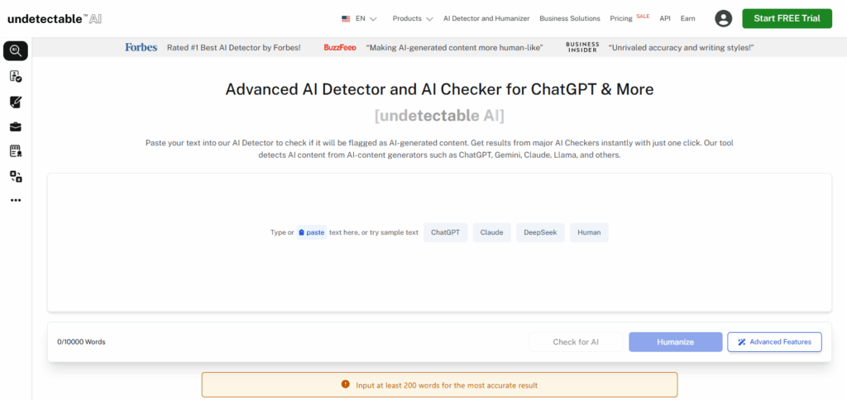Expand the EN language dropdown
This screenshot has width=847, height=400.
(x=366, y=18)
